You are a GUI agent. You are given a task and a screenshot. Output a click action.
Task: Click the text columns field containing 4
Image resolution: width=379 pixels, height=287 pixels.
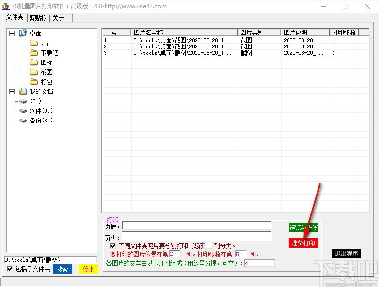[x=259, y=263]
